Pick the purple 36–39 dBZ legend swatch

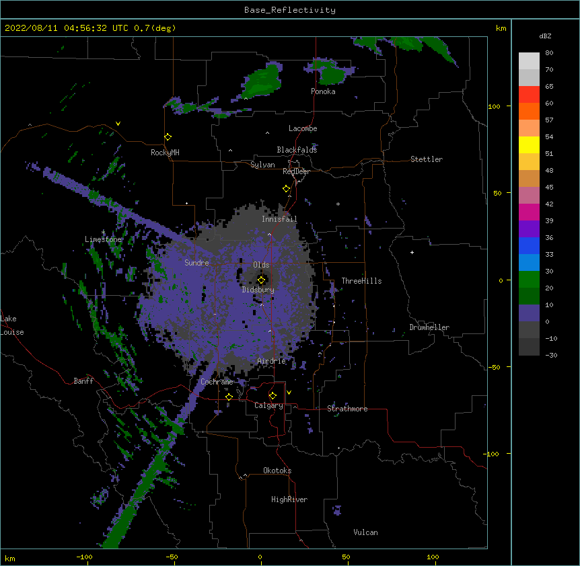(x=529, y=229)
